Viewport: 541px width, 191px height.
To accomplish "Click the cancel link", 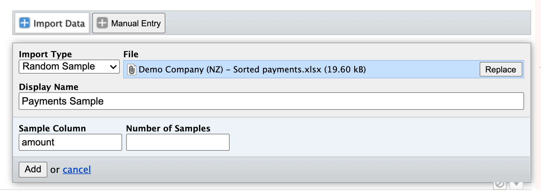I will coord(77,170).
